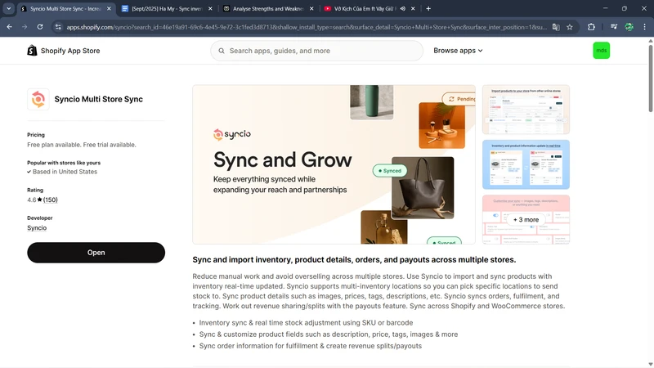Click the Syncio app icon
Viewport: 654px width, 368px height.
click(x=38, y=100)
